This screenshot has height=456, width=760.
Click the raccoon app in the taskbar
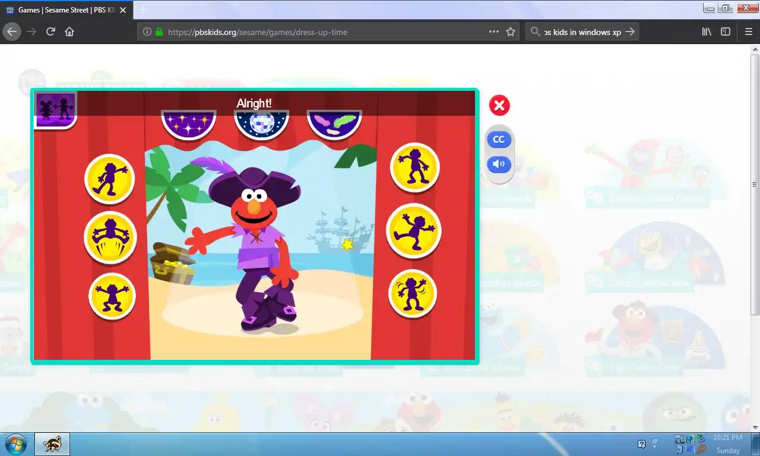(52, 444)
